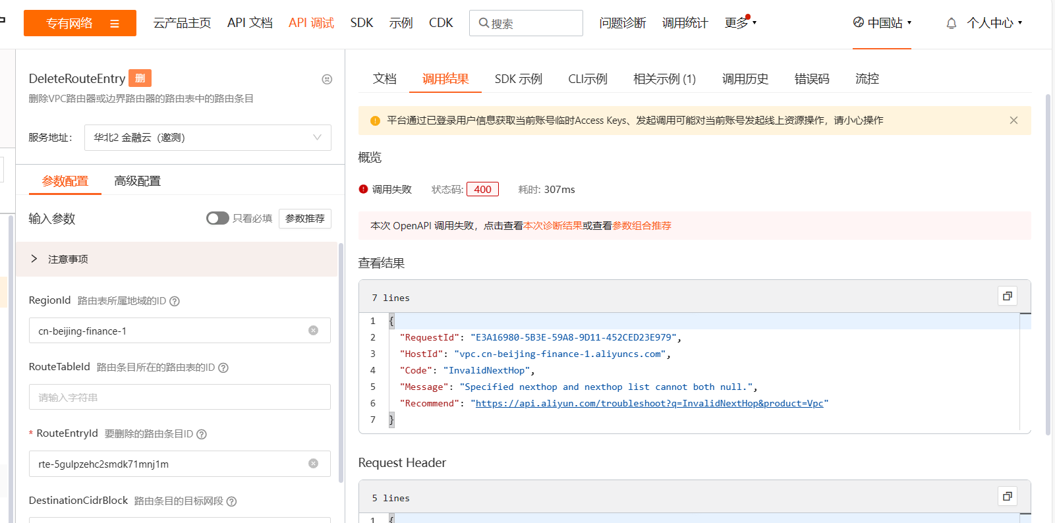This screenshot has width=1055, height=523.
Task: Open the 服务地址 region dropdown
Action: coord(208,138)
